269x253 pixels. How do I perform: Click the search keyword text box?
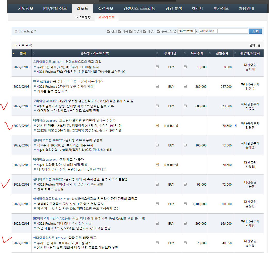click(x=233, y=31)
